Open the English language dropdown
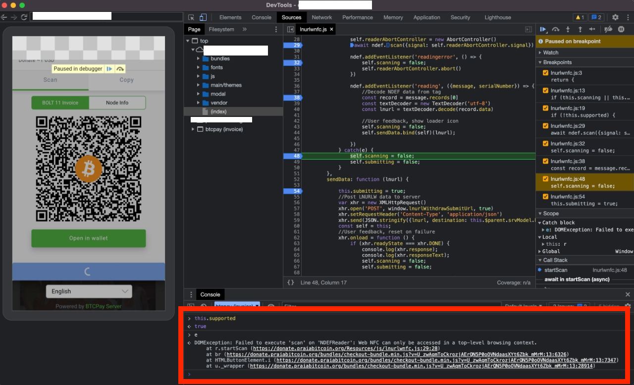634x385 pixels. (89, 291)
